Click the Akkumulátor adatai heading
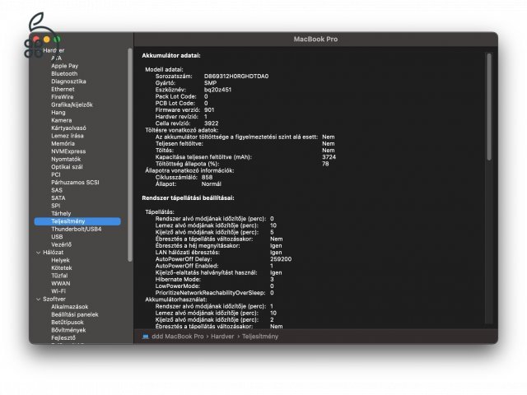The height and width of the screenshot is (395, 527). (171, 55)
